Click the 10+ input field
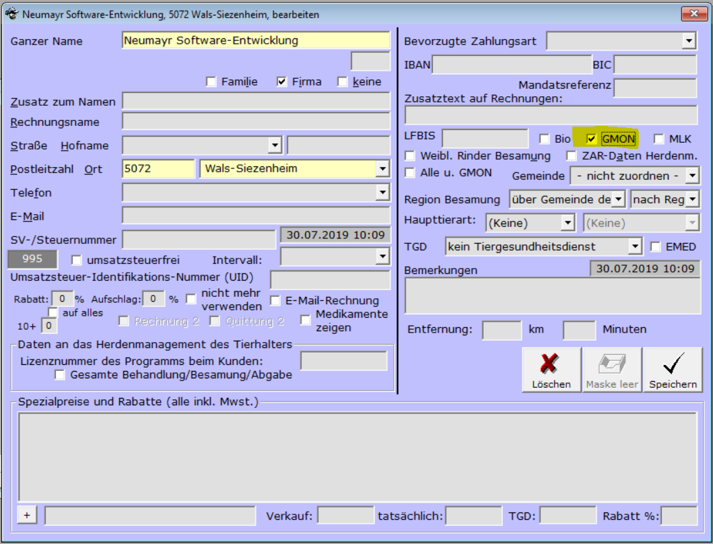Image resolution: width=713 pixels, height=544 pixels. pos(48,326)
